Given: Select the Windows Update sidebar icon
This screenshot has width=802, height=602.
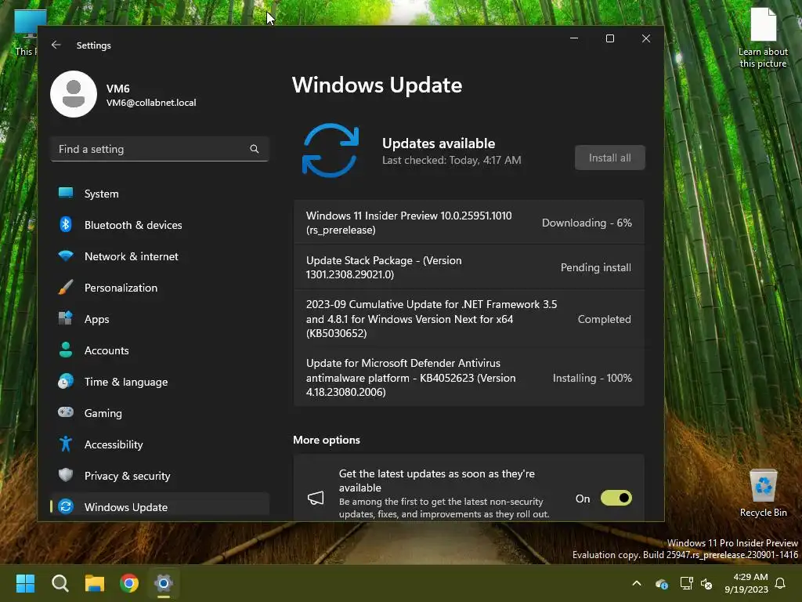Looking at the screenshot, I should coord(66,507).
